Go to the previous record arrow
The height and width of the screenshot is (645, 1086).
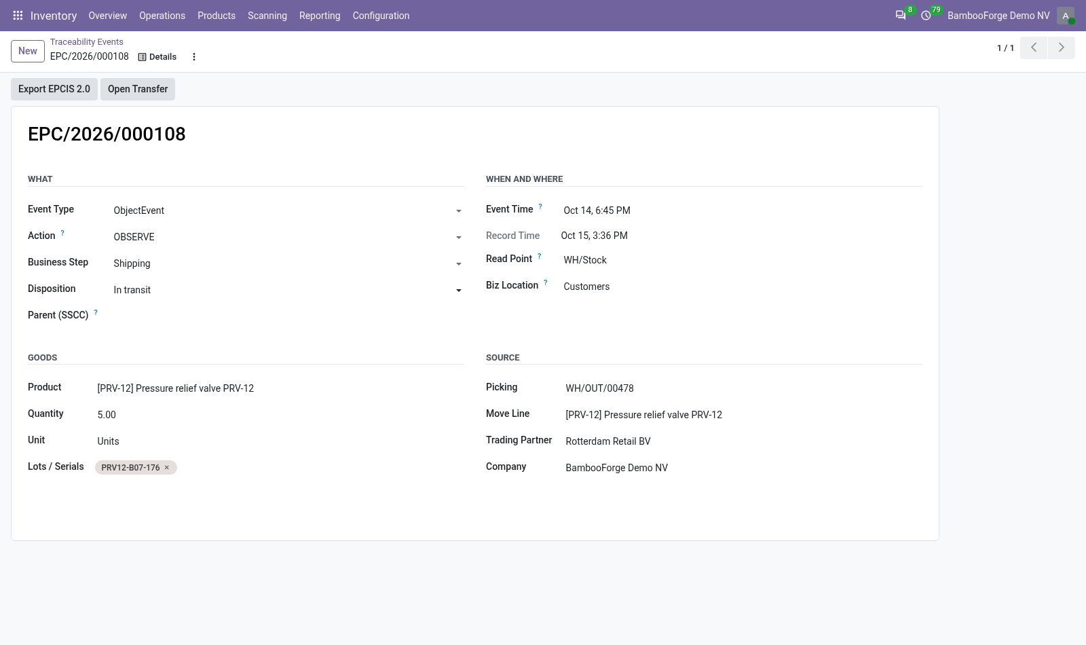pyautogui.click(x=1034, y=48)
